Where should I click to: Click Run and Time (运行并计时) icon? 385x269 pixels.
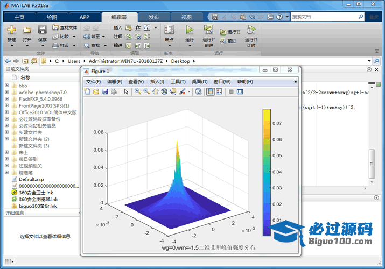pyautogui.click(x=251, y=30)
